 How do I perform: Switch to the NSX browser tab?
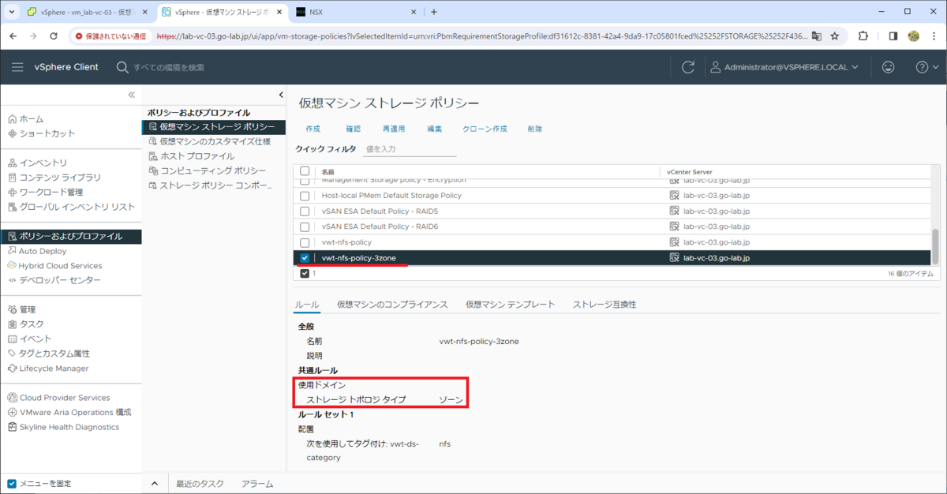[355, 12]
